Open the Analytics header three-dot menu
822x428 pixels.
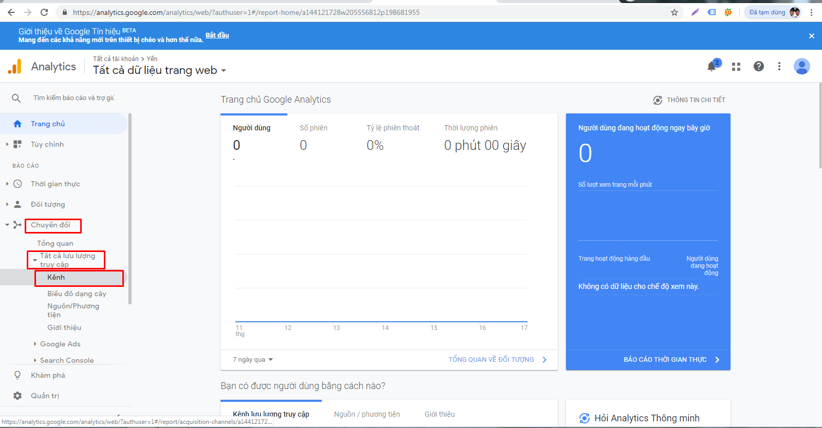coord(779,66)
